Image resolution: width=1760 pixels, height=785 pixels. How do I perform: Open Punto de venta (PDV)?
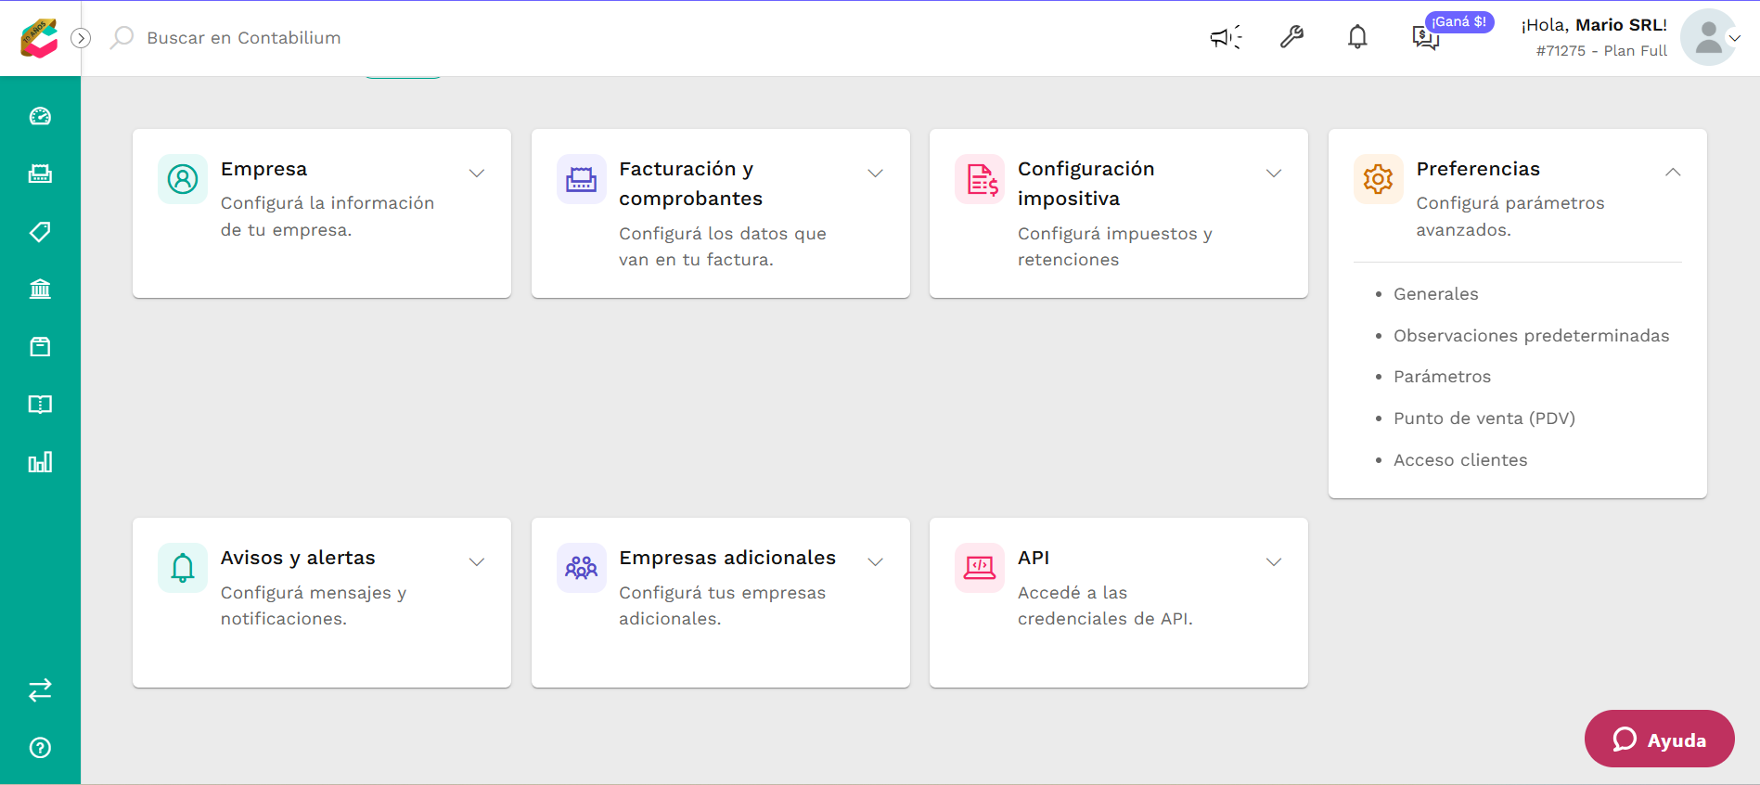1484,418
